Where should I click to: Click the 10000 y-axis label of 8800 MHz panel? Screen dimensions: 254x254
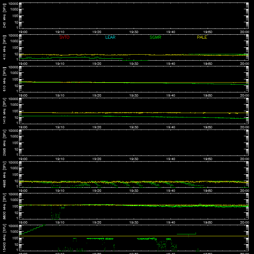tap(13, 194)
